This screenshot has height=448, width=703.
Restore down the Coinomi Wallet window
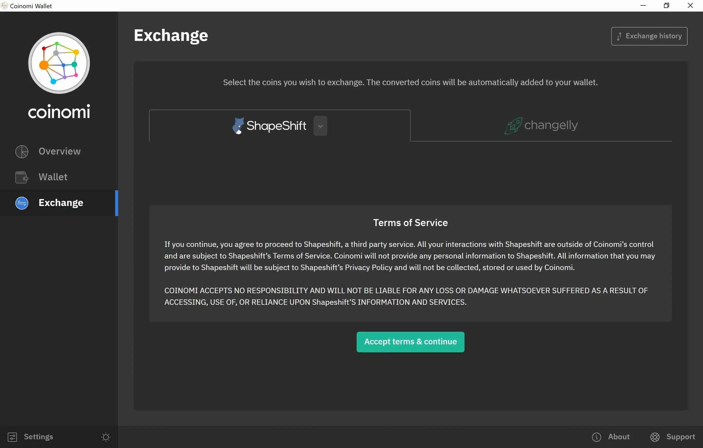667,6
